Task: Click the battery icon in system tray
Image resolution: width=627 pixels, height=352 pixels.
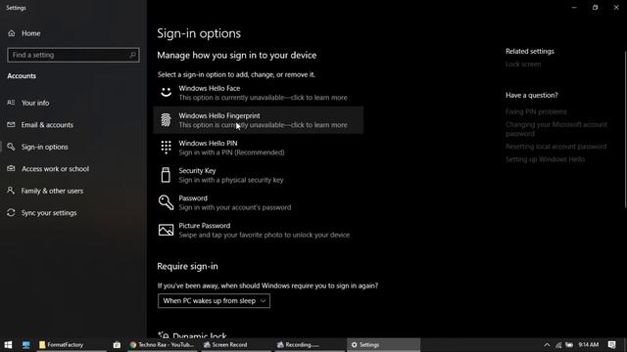Action: [569, 345]
